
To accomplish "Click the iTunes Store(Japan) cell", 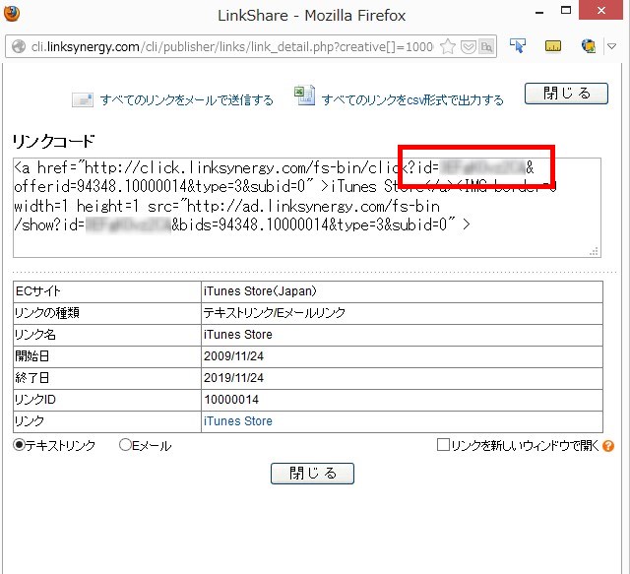I will coord(402,291).
